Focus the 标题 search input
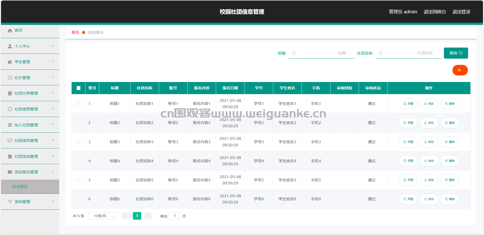The width and height of the screenshot is (484, 235). [x=321, y=53]
